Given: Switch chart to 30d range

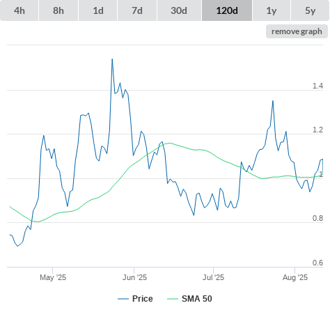Looking at the screenshot, I should click(179, 10).
